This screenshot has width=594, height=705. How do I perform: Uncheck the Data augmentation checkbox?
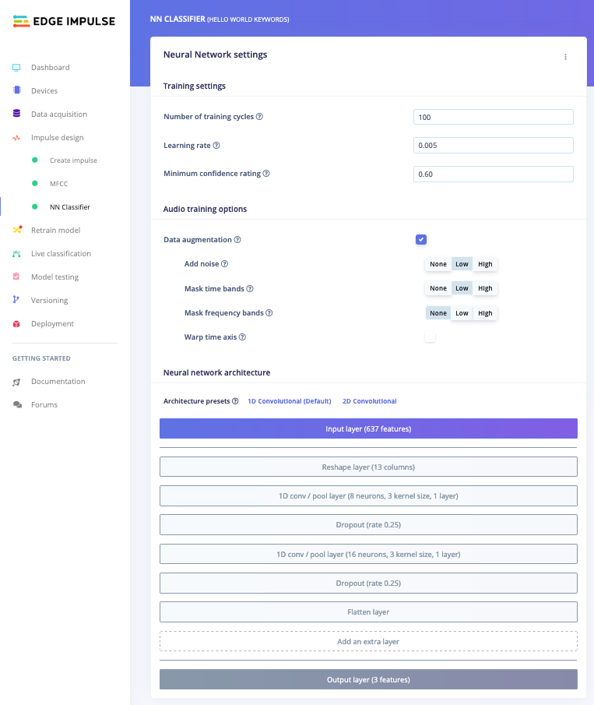(x=421, y=240)
